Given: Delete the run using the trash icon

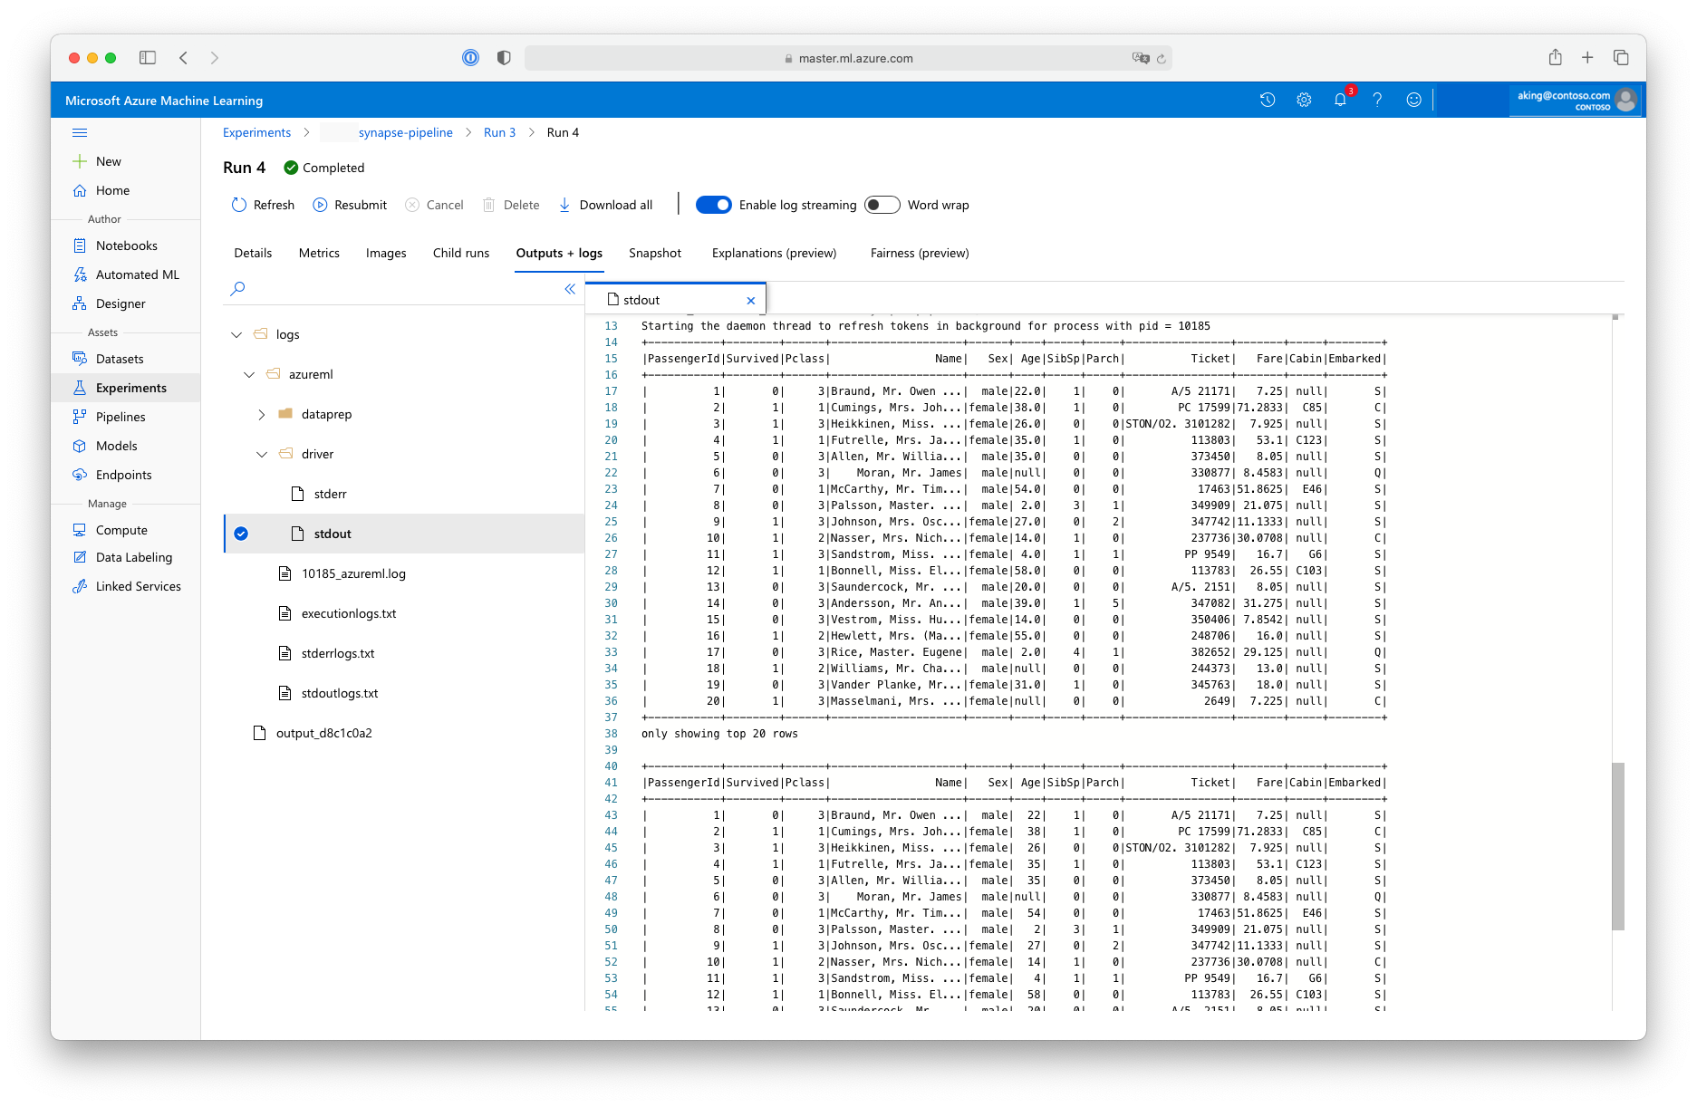Looking at the screenshot, I should click(510, 205).
